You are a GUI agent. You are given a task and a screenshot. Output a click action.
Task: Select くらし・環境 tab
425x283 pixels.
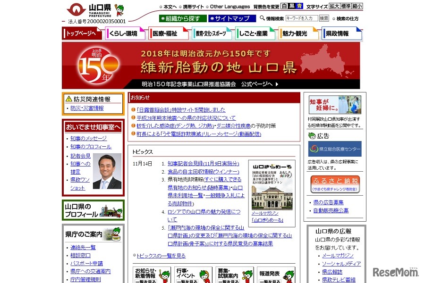(125, 33)
